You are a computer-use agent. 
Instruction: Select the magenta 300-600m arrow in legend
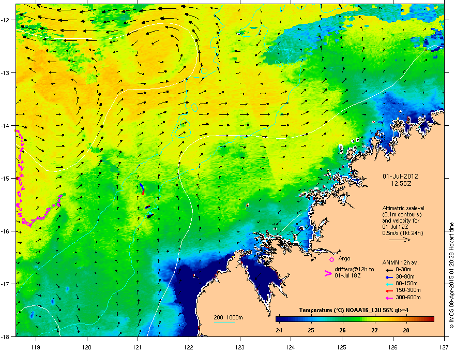[x=388, y=298]
